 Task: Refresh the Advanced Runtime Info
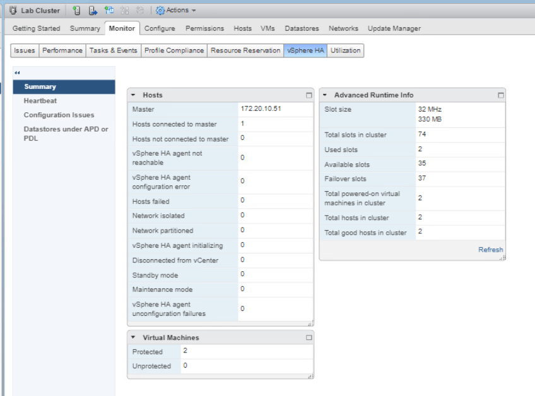point(490,250)
